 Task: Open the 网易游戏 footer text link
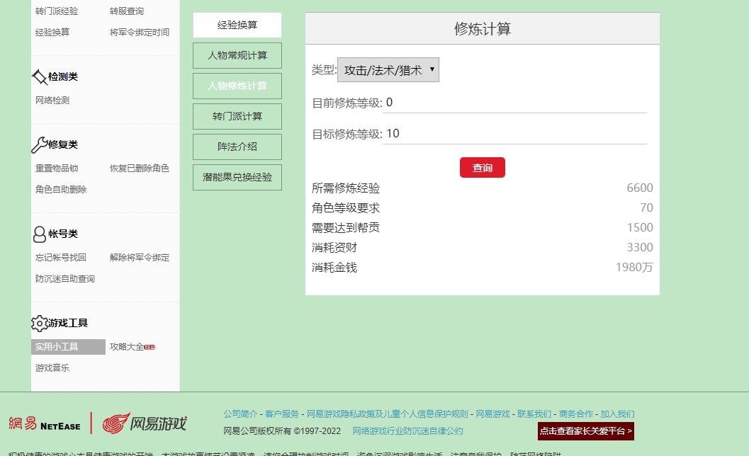pos(492,414)
